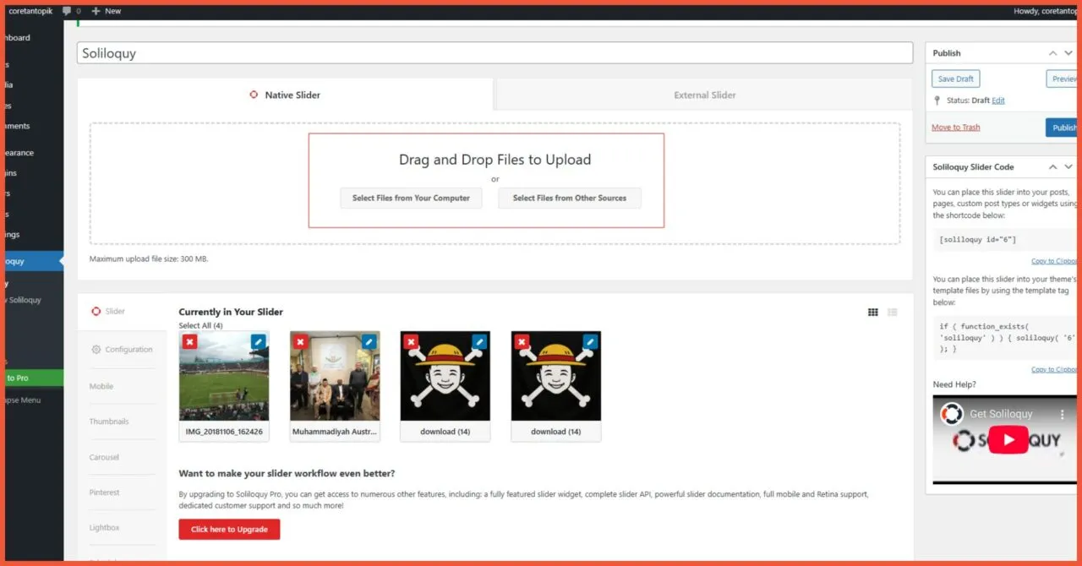
Task: Click the Move to Trash link
Action: [956, 128]
